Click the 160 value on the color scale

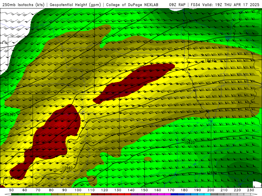click(x=158, y=190)
